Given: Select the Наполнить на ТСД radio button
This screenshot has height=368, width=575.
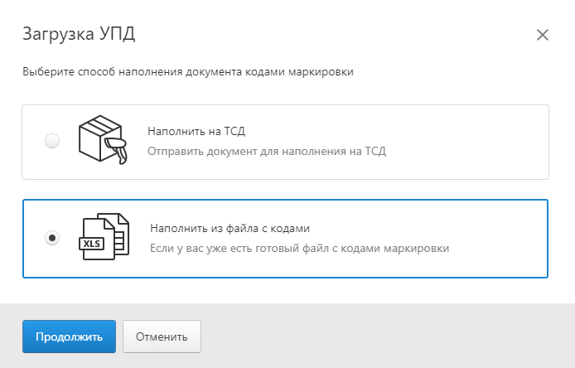Looking at the screenshot, I should click(x=52, y=141).
